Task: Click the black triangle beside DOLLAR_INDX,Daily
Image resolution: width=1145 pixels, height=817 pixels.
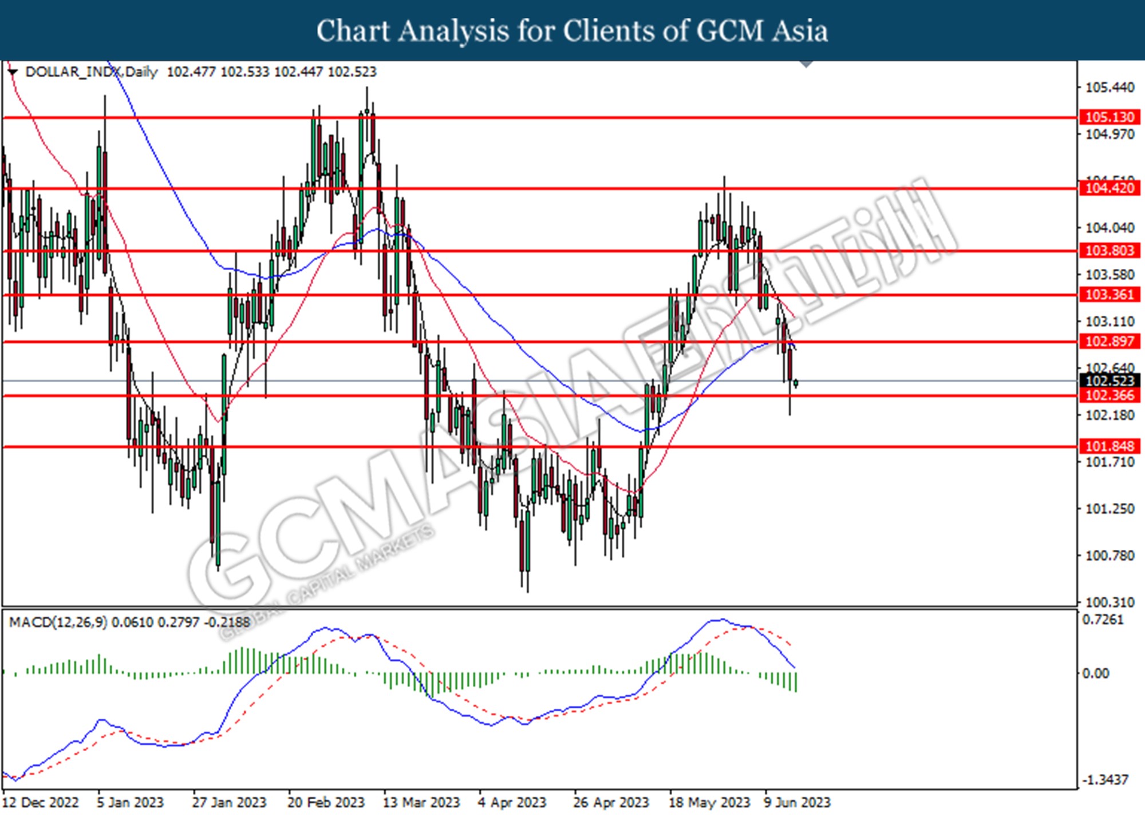Action: tap(13, 72)
